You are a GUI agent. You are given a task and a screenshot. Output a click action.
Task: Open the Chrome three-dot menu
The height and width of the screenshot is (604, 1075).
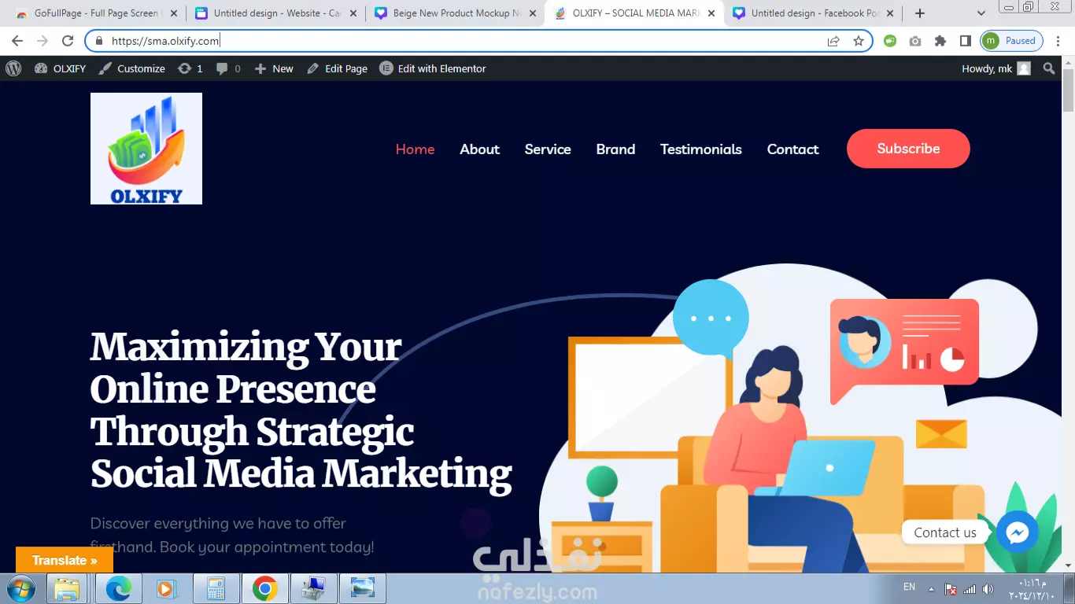click(1060, 41)
